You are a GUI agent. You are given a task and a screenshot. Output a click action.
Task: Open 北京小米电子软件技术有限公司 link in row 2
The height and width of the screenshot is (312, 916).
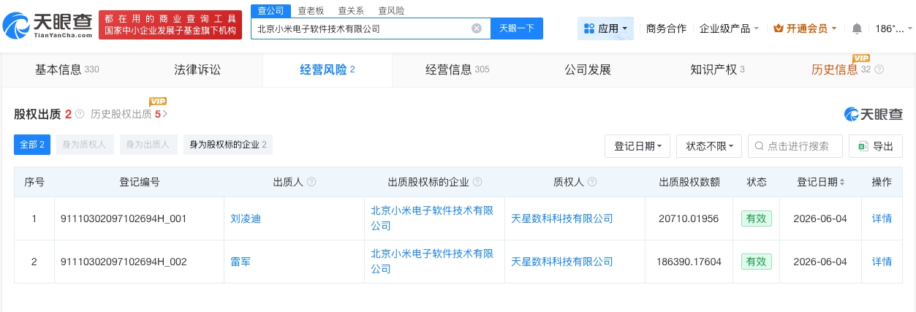tap(432, 262)
